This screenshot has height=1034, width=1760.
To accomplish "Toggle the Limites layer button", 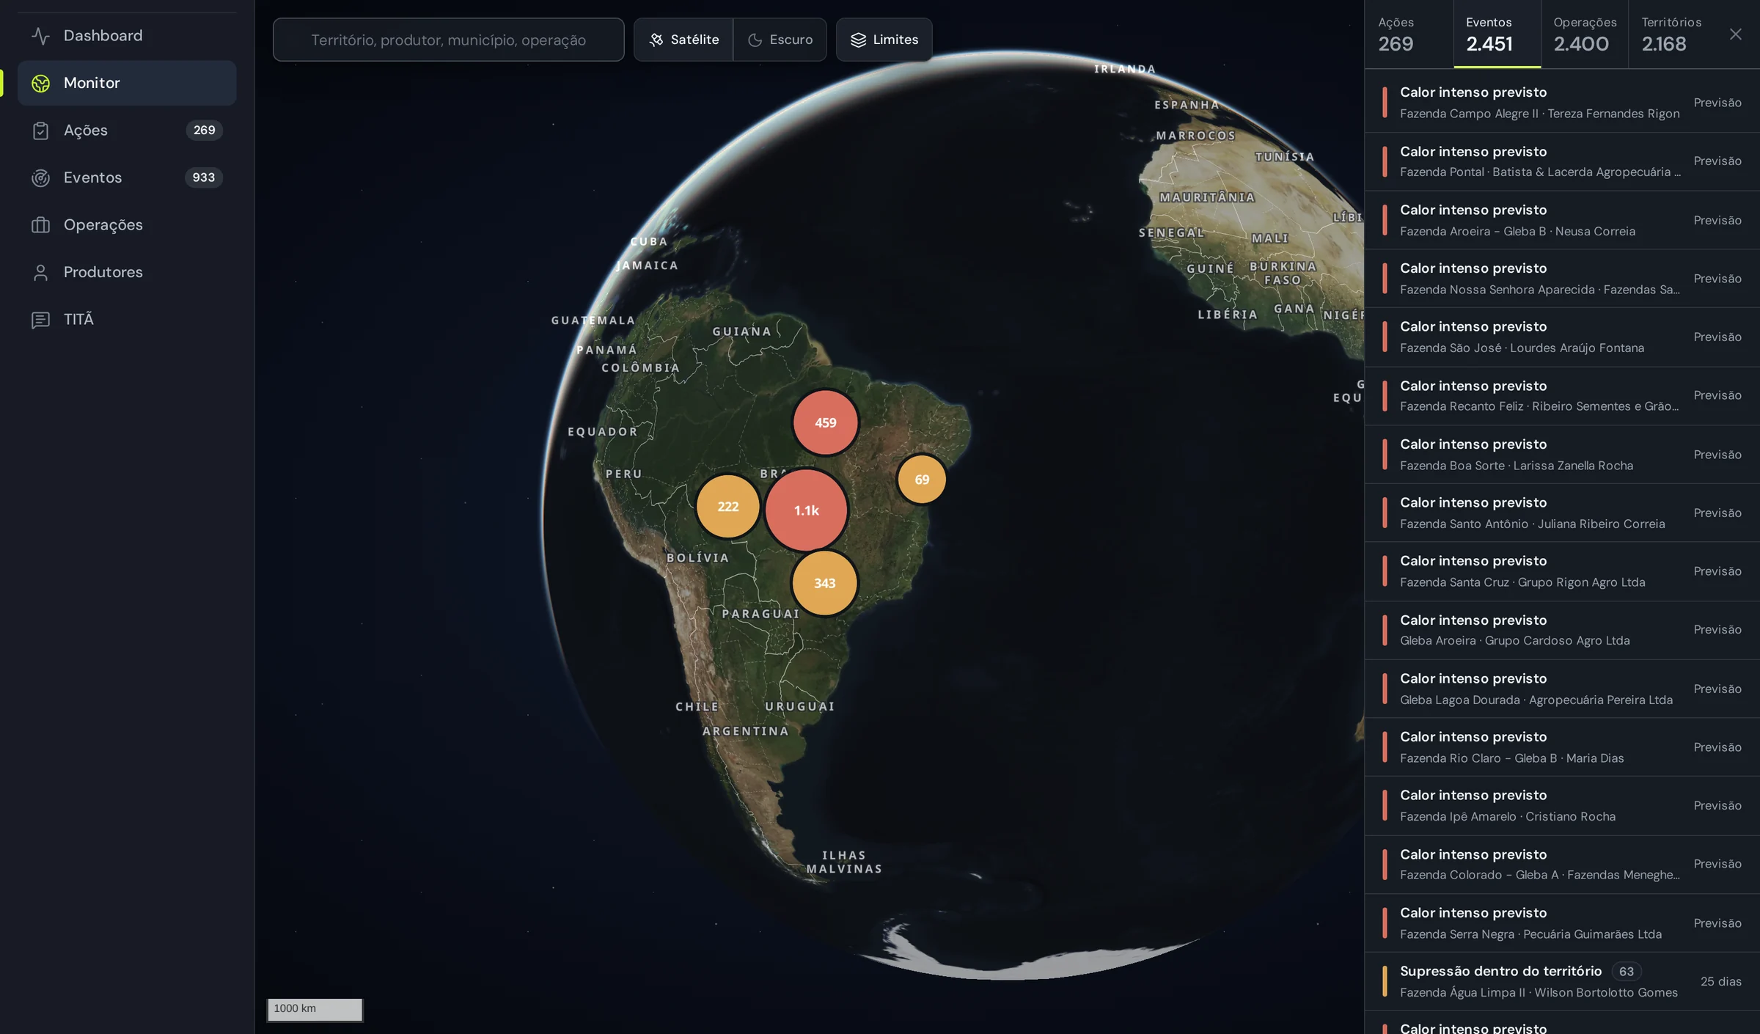I will pos(884,40).
